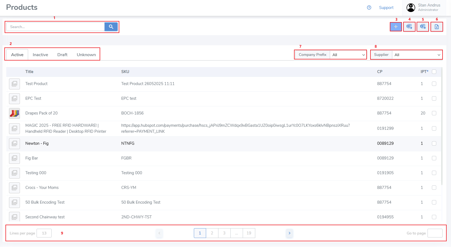Tick the checkbox for Test Product row
The width and height of the screenshot is (451, 247).
(434, 84)
